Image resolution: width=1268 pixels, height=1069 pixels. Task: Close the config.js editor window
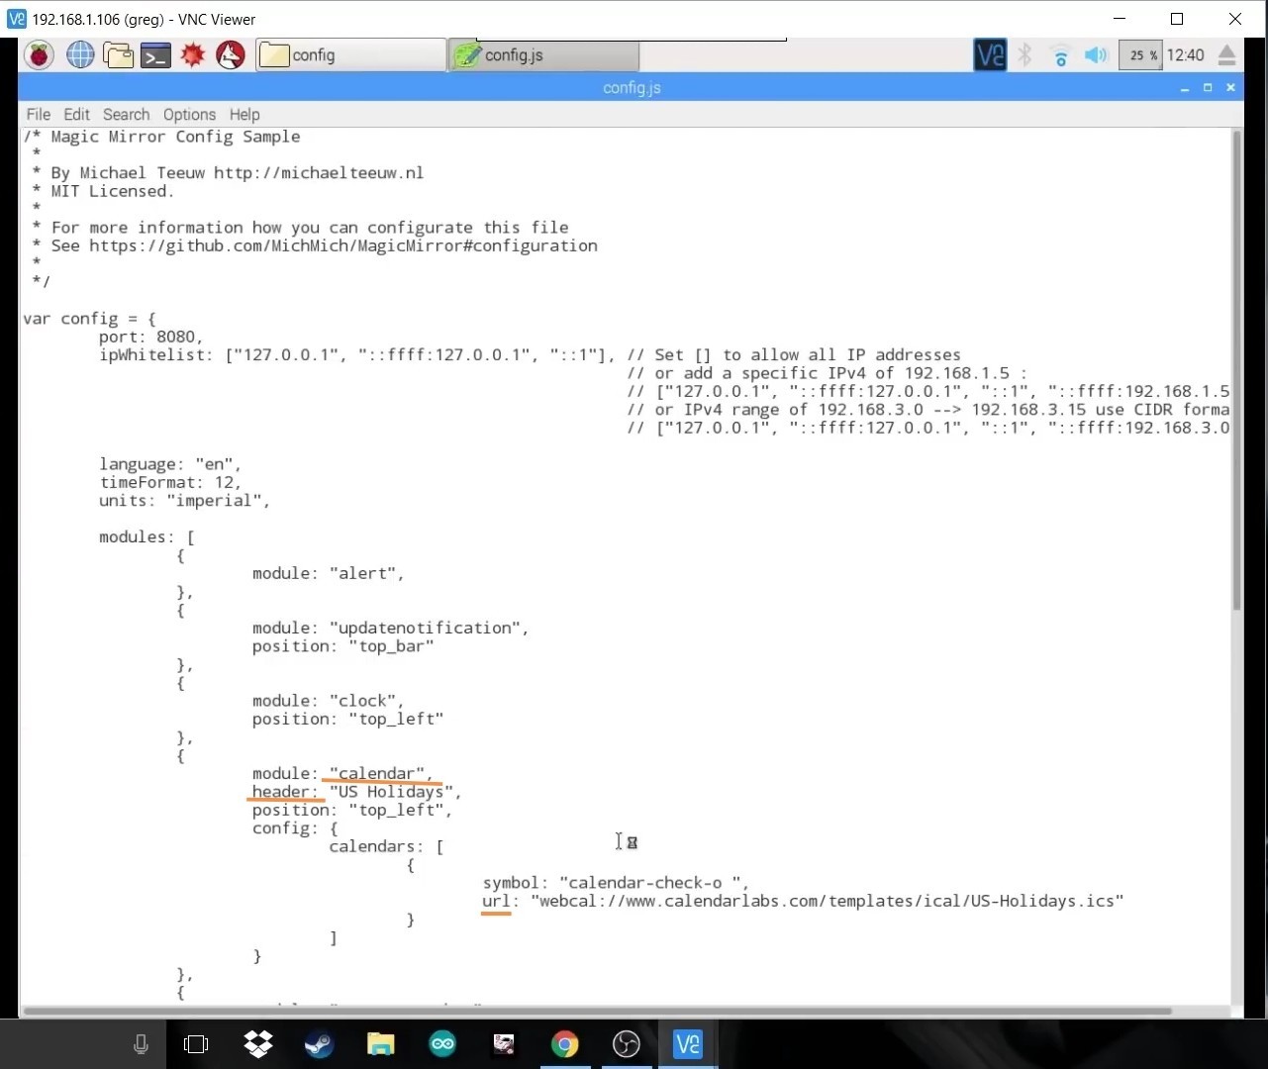tap(1230, 88)
